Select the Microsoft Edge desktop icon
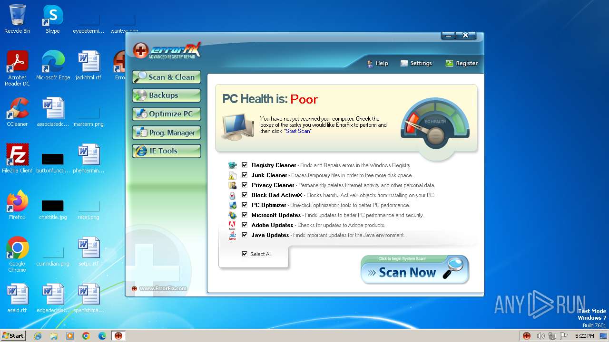Screen dimensions: 609x342 tap(53, 66)
